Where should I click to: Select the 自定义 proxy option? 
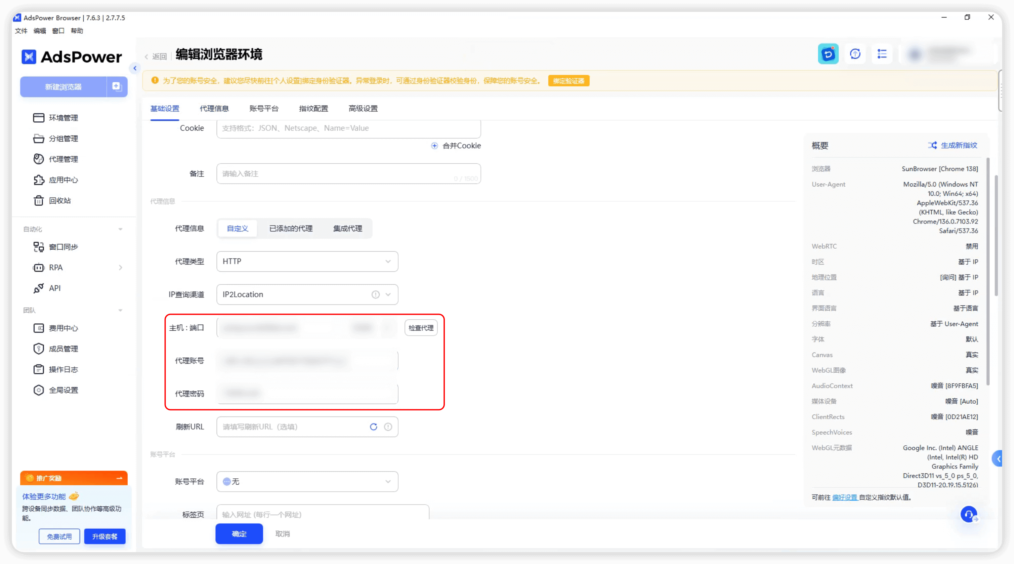tap(237, 228)
